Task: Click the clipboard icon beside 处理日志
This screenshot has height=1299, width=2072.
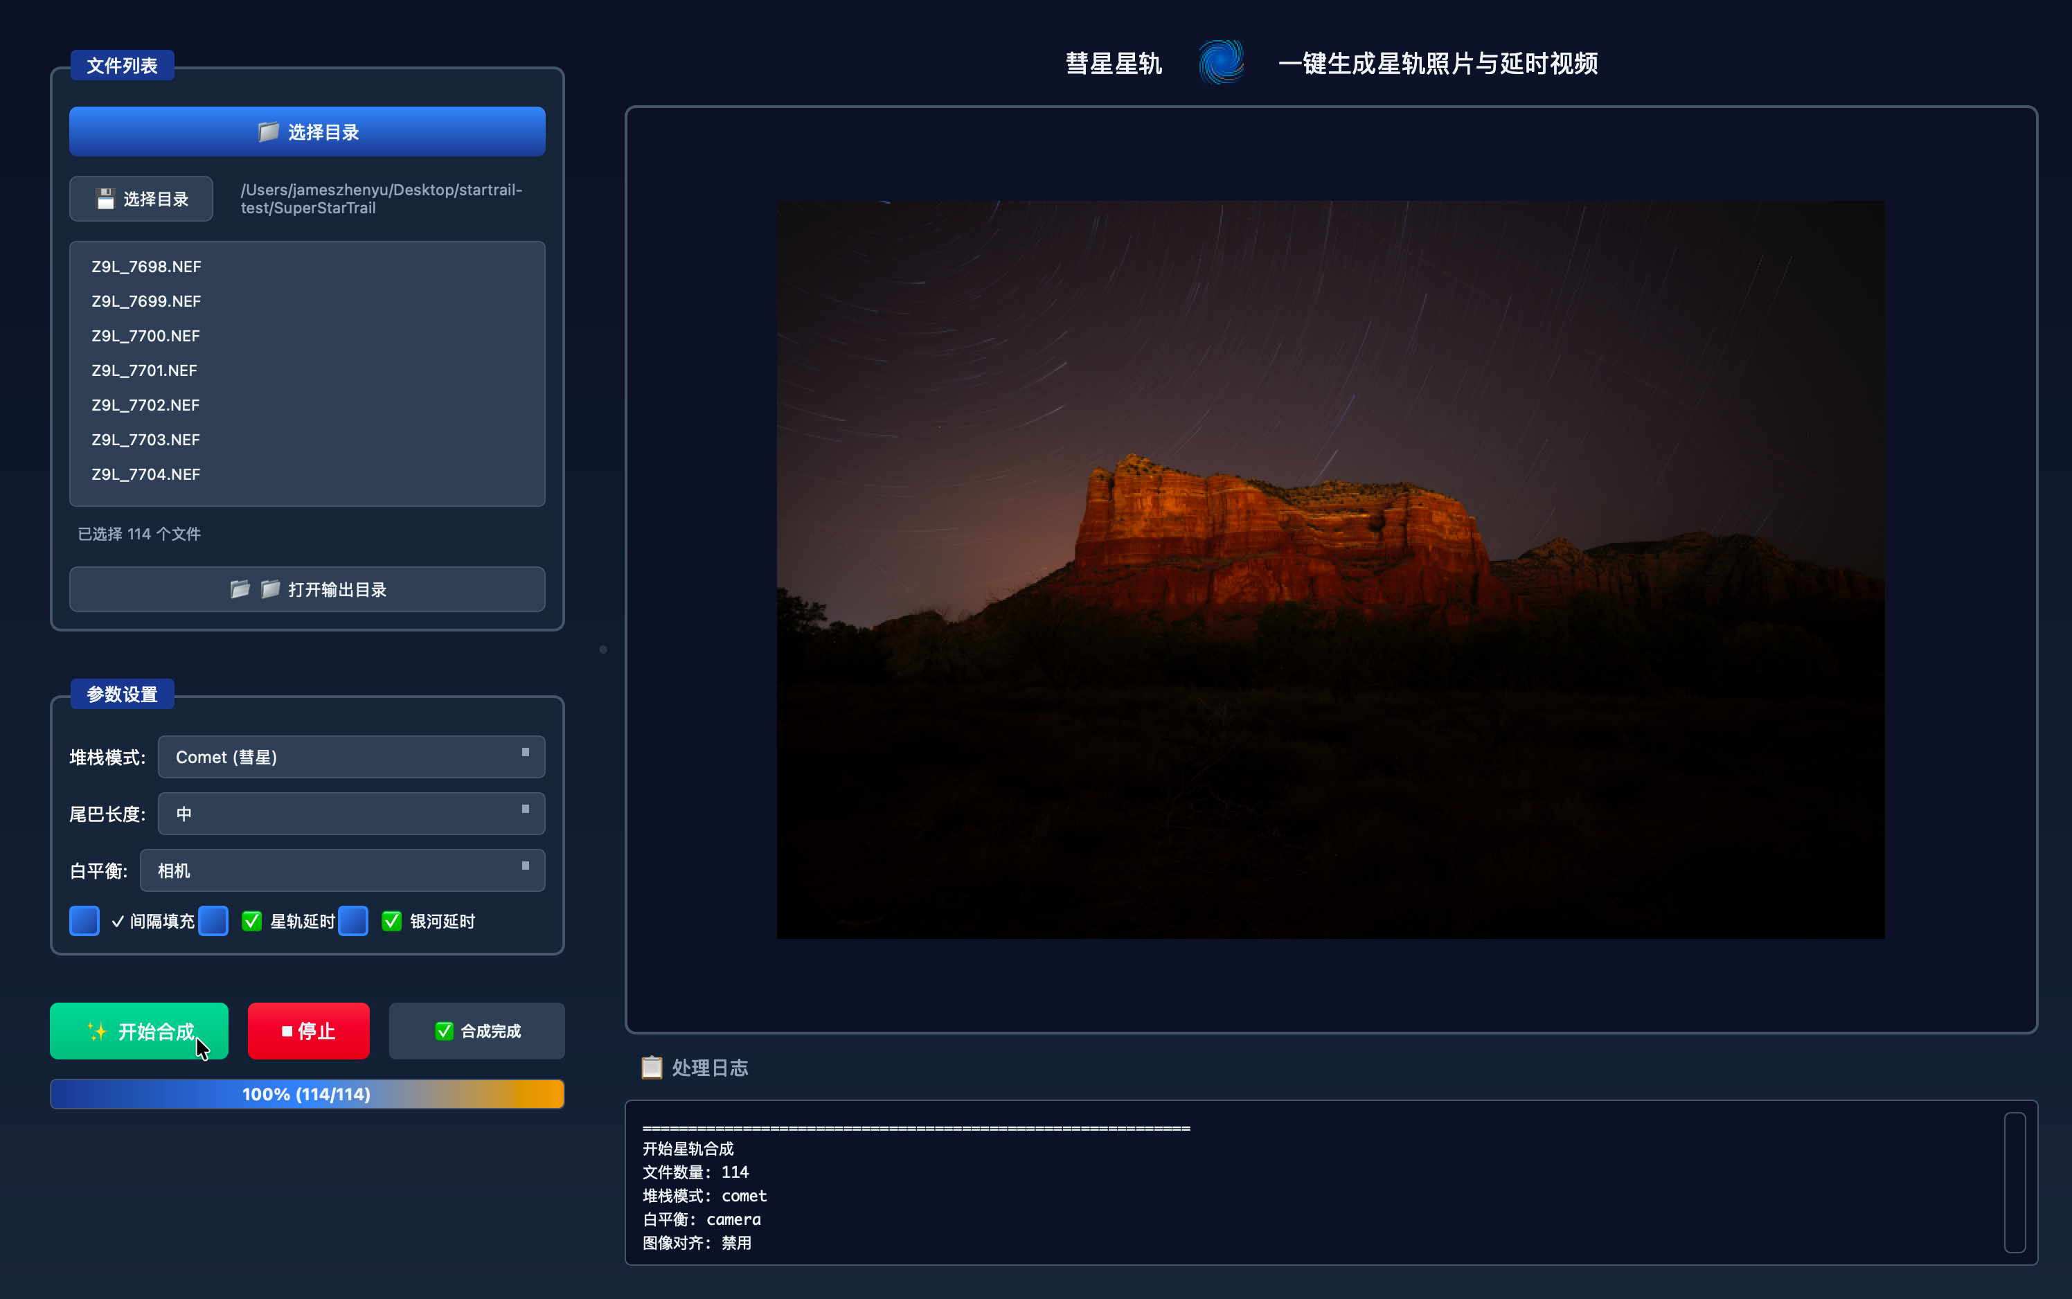Action: (652, 1068)
